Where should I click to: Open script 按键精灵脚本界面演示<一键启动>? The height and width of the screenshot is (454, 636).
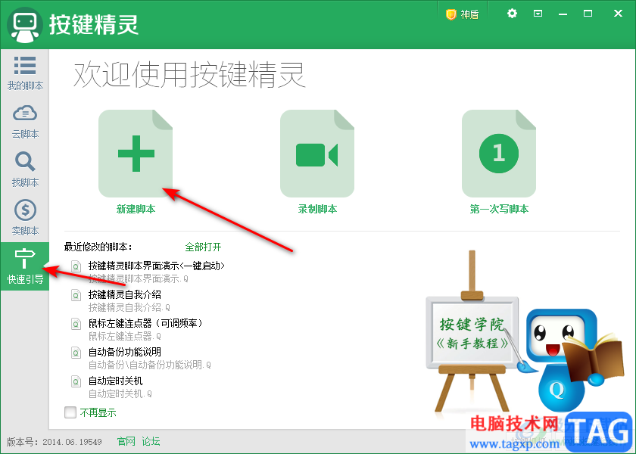pyautogui.click(x=157, y=266)
